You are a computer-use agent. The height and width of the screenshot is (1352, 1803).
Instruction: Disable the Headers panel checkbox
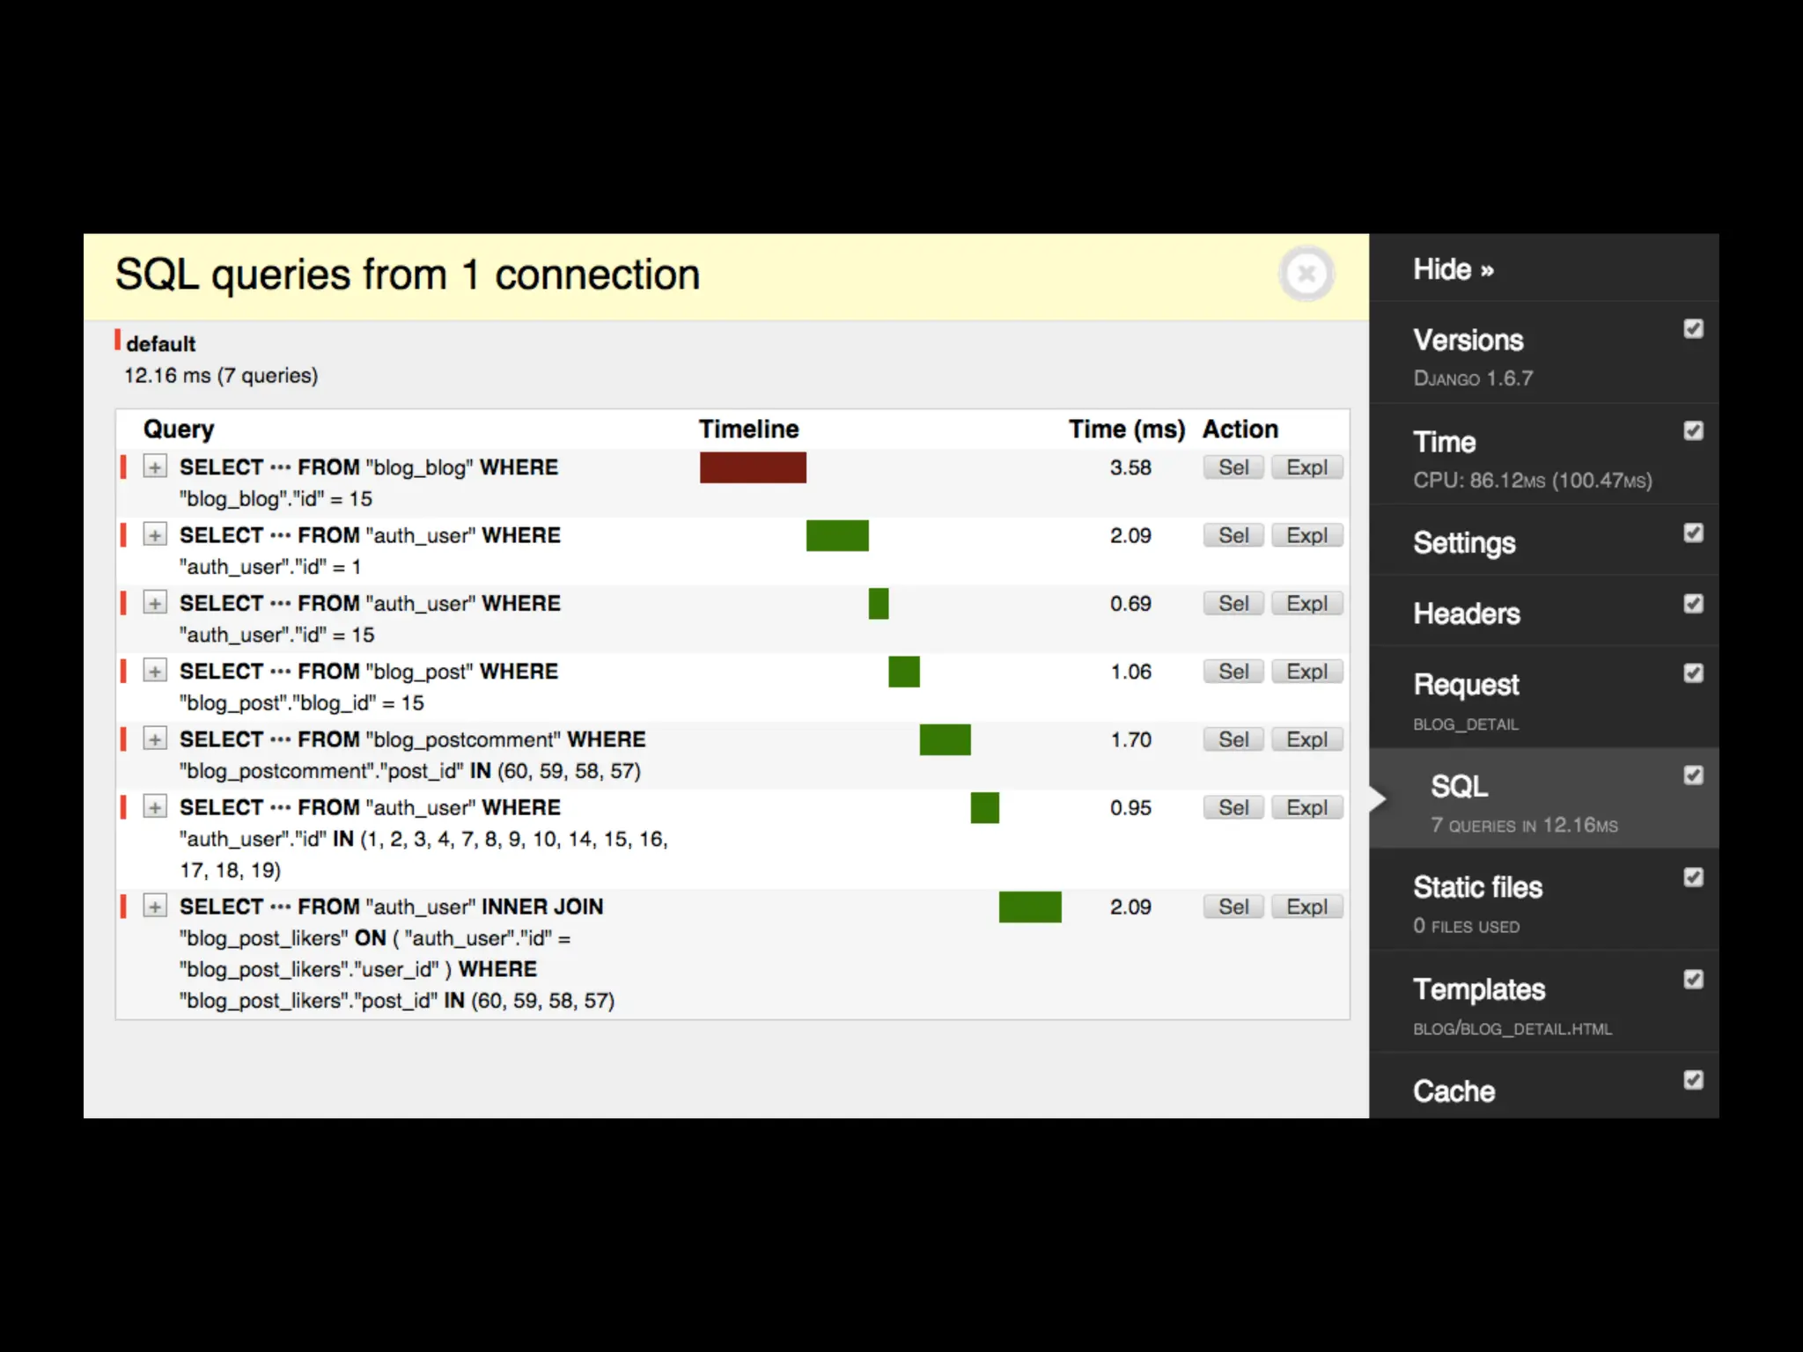[1693, 603]
